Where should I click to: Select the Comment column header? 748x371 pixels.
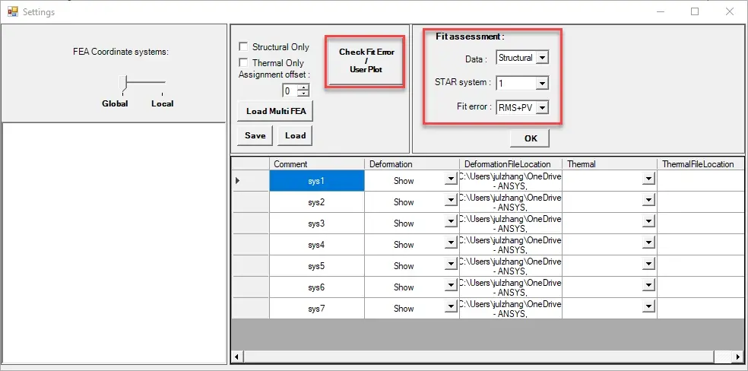point(317,164)
